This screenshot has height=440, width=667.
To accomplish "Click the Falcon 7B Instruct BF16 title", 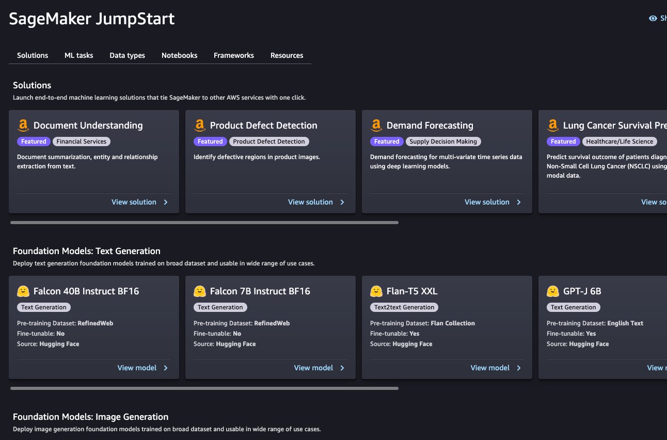I will point(260,291).
